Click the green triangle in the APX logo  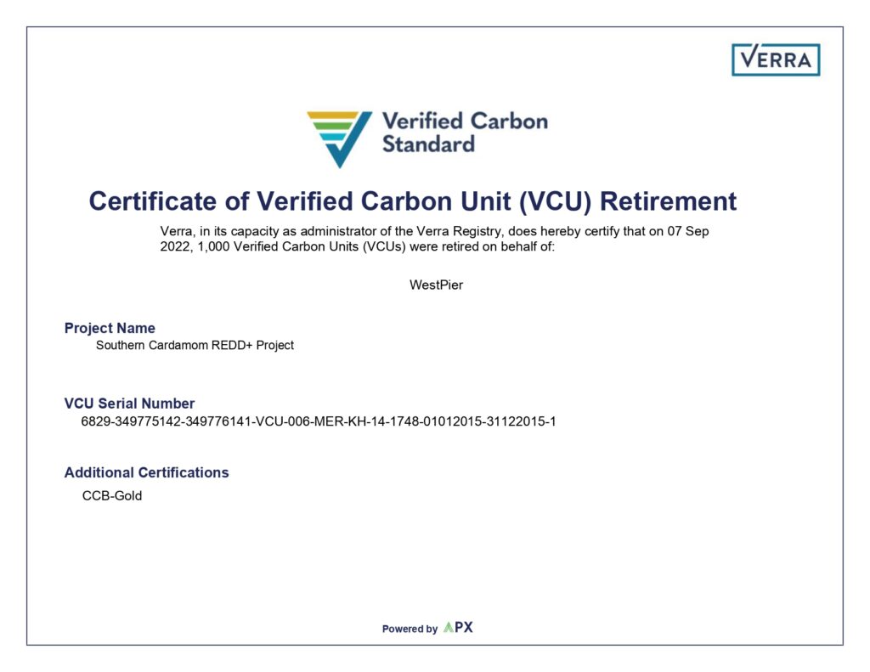[x=448, y=628]
